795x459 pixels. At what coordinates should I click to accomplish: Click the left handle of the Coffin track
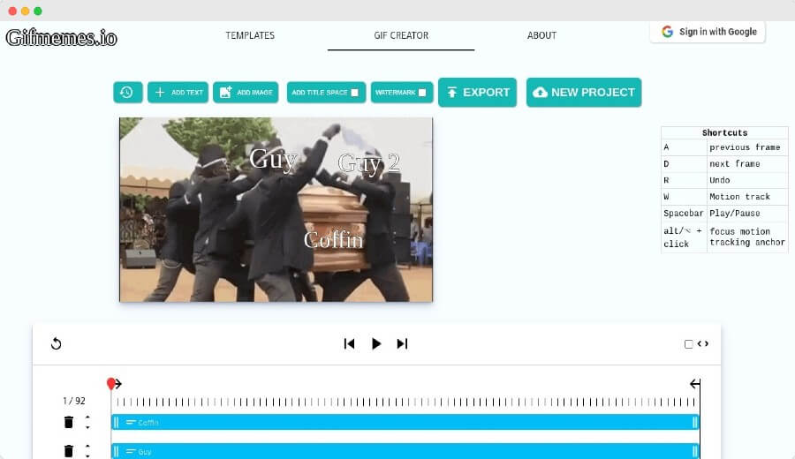point(116,422)
